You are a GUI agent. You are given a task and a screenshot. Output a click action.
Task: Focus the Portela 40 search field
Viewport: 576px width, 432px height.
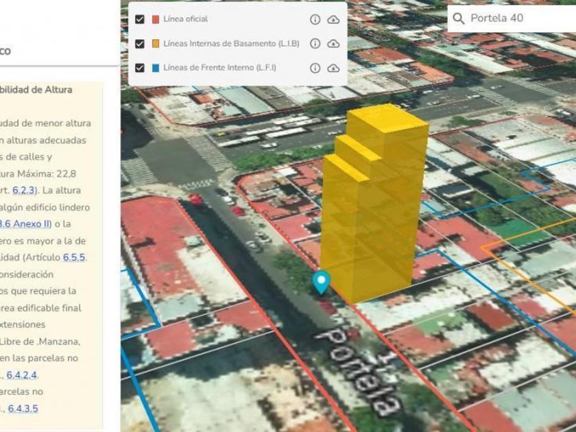click(512, 18)
